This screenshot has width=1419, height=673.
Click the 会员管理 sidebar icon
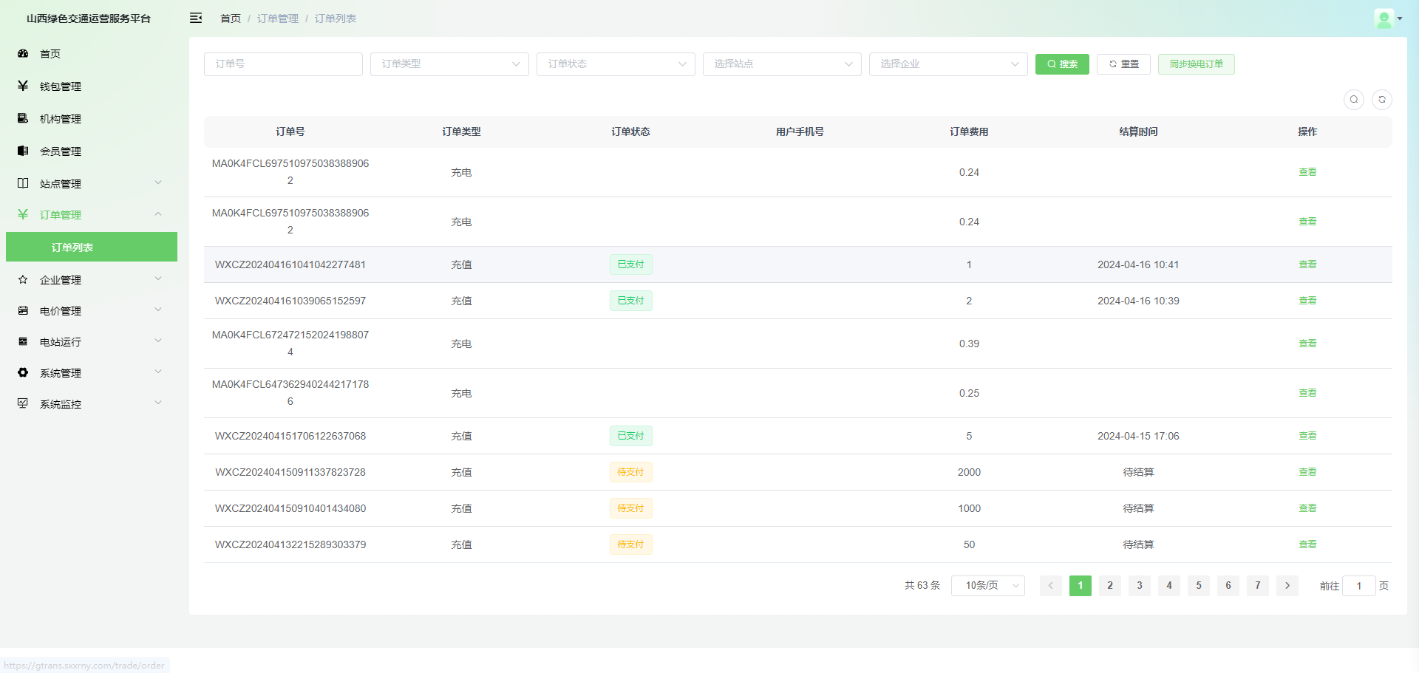click(x=23, y=151)
